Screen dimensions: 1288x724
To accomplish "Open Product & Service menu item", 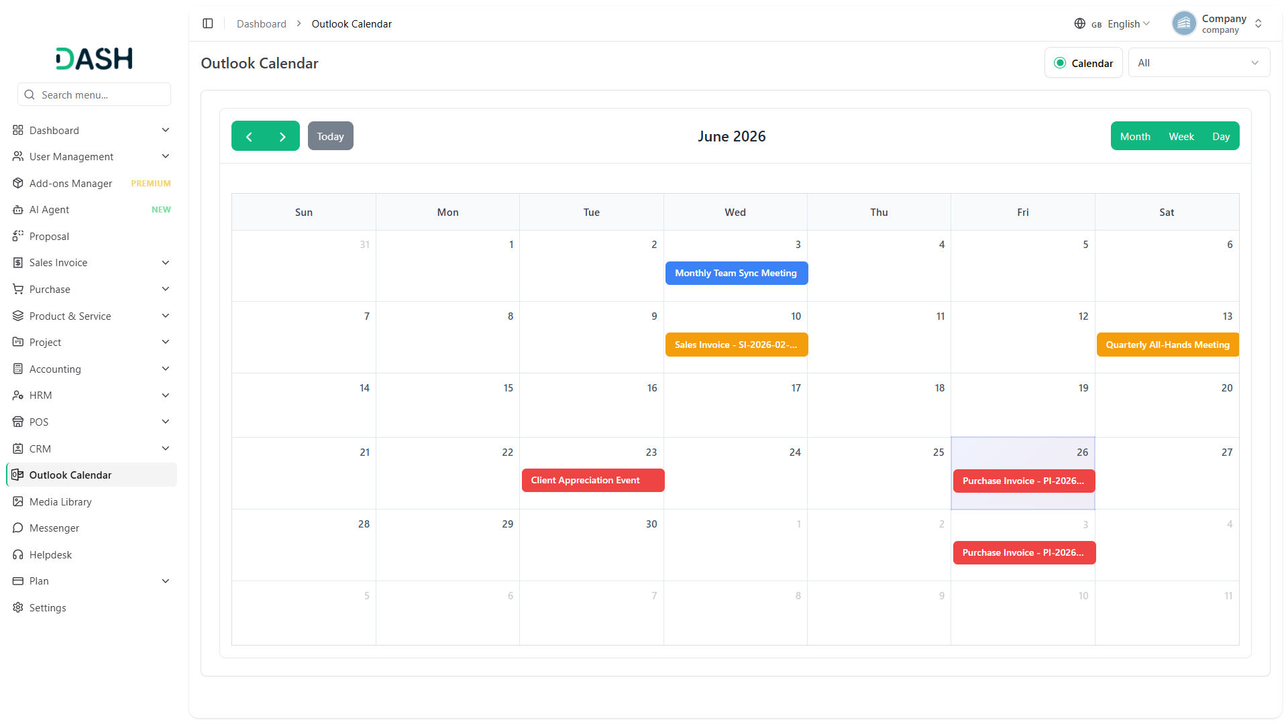I will click(x=92, y=316).
